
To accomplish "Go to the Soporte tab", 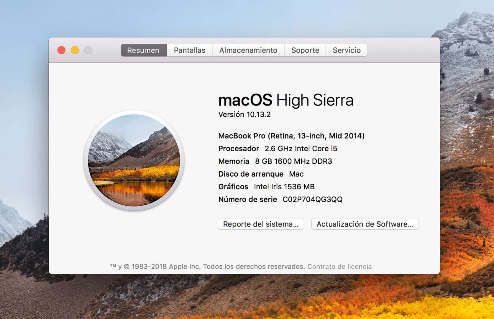I will coord(305,50).
